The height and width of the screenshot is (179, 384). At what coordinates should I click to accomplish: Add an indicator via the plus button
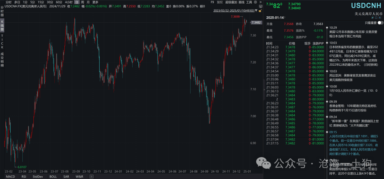tap(91, 176)
